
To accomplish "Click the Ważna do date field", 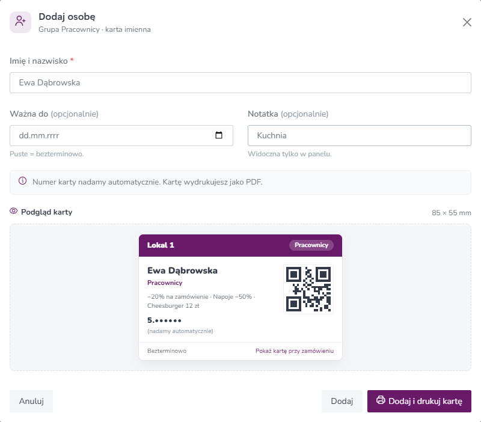I will [x=121, y=135].
